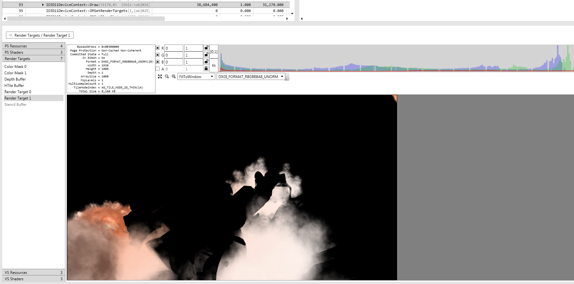Image resolution: width=574 pixels, height=284 pixels.
Task: Toggle the lock icon for B channel
Action: click(x=206, y=62)
